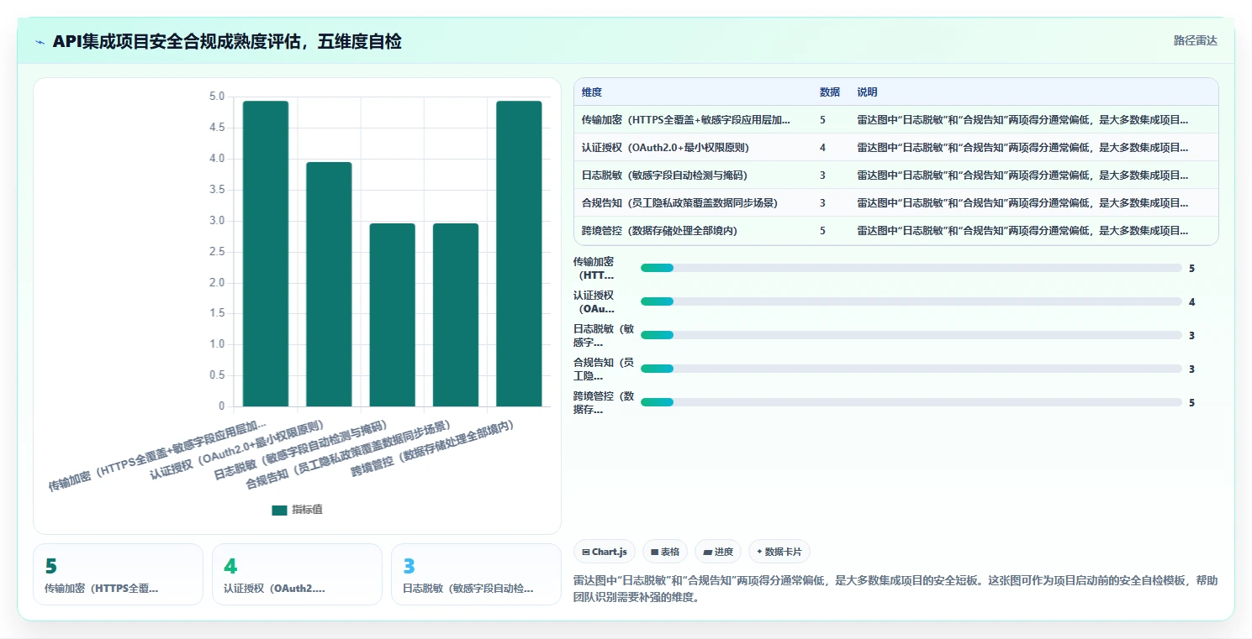Open the 日志脱敏 data card showing 3
This screenshot has height=639, width=1252.
click(x=476, y=574)
